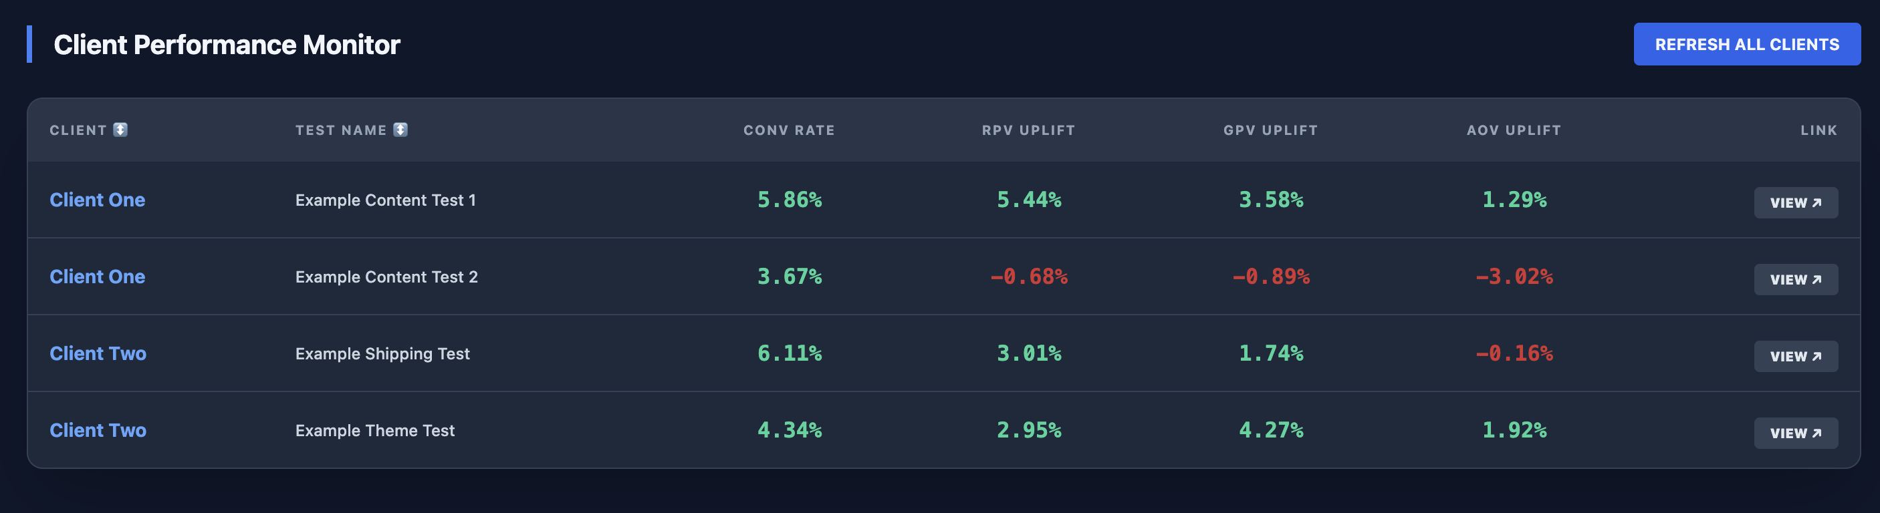Click the Client Performance Monitor heading
1880x513 pixels.
[226, 45]
